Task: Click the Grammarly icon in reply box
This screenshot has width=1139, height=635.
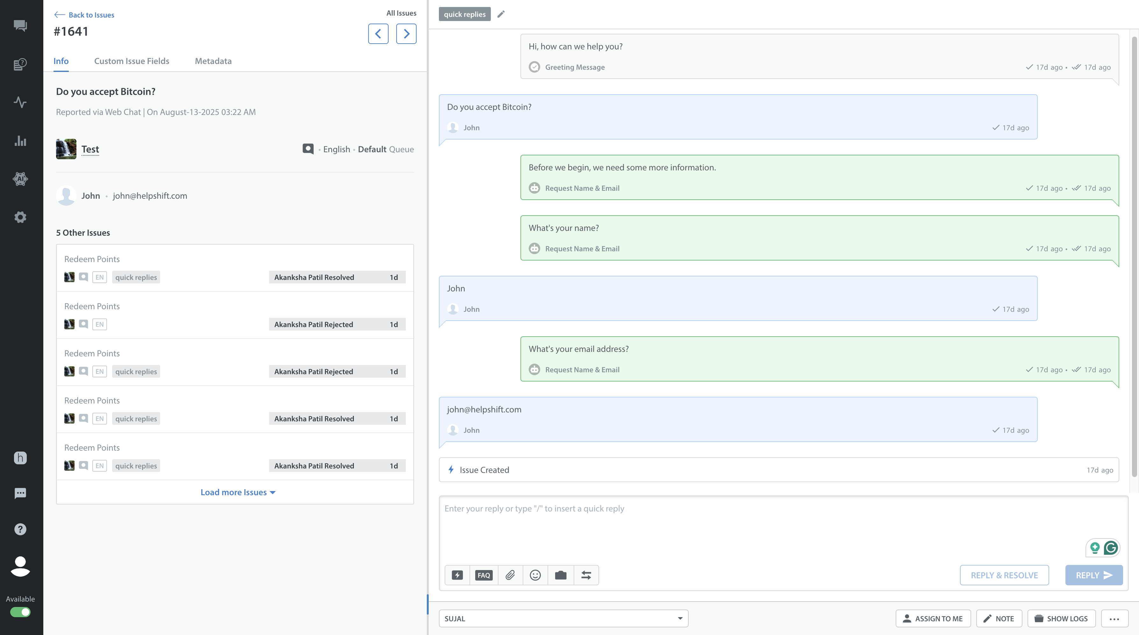Action: pyautogui.click(x=1111, y=548)
